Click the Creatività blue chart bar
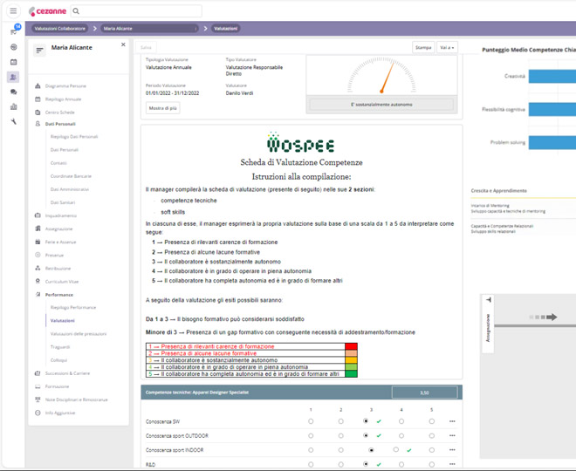The height and width of the screenshot is (471, 576). pos(552,76)
